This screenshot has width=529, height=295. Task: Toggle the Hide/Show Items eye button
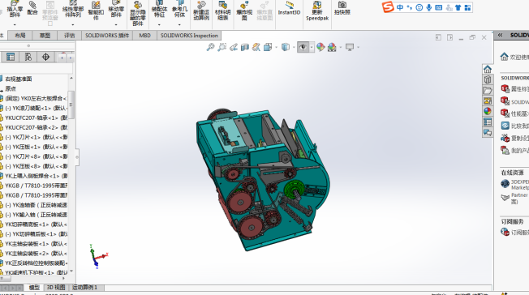(303, 47)
